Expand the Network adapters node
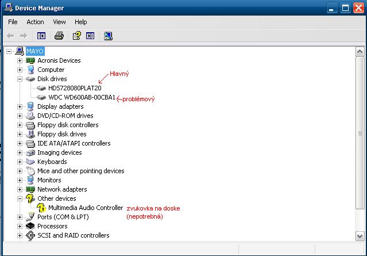367x256 pixels. click(x=20, y=189)
